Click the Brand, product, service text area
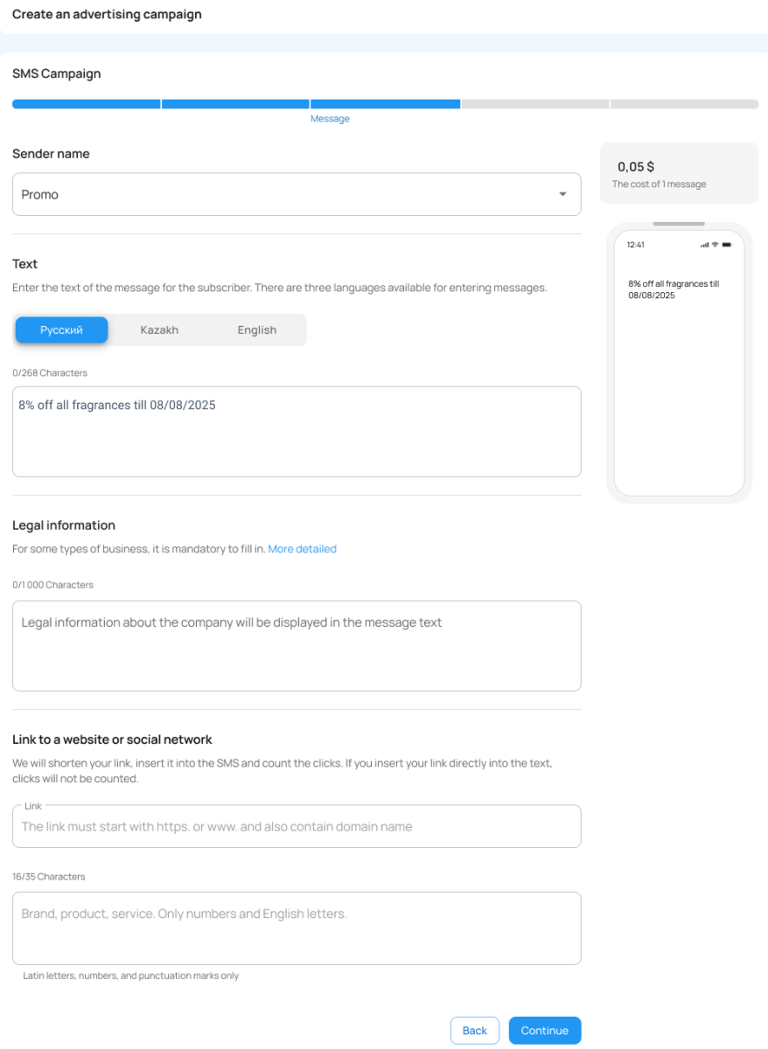 click(297, 927)
